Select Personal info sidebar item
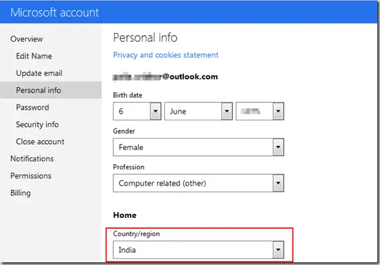The image size is (380, 265). tap(51, 90)
